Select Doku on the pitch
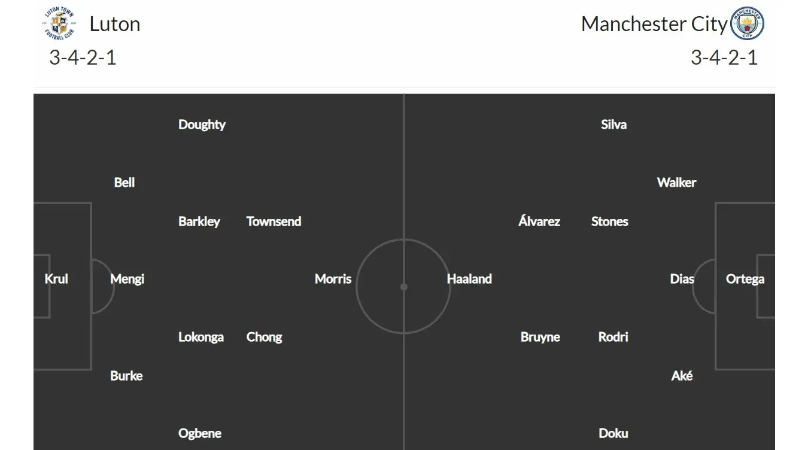The height and width of the screenshot is (450, 808). point(613,433)
